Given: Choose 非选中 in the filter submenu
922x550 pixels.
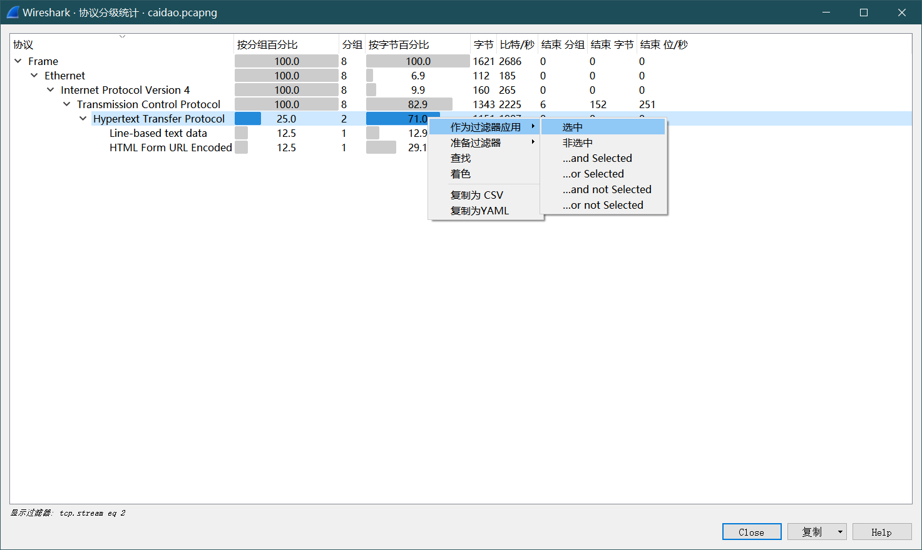Looking at the screenshot, I should (603, 142).
